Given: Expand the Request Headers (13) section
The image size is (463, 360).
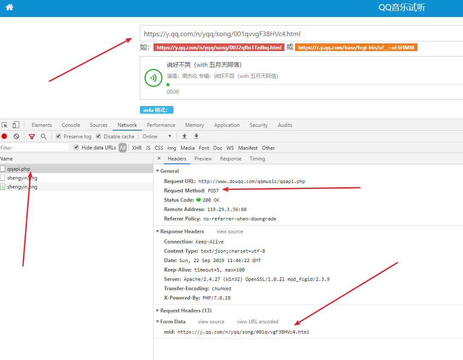Looking at the screenshot, I should [158, 310].
